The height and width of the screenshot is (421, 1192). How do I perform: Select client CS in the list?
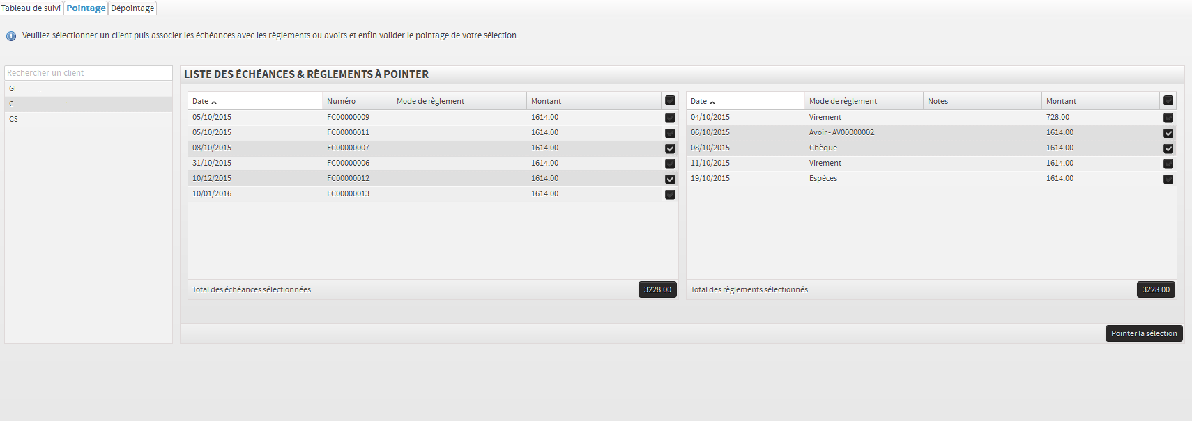pos(14,120)
